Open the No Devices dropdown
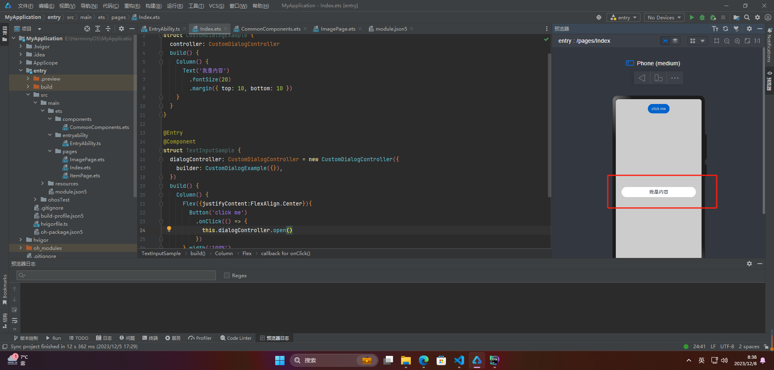This screenshot has height=370, width=774. [x=664, y=17]
